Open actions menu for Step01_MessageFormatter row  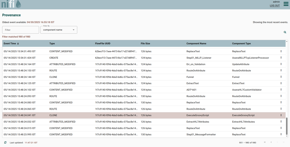(x=281, y=135)
